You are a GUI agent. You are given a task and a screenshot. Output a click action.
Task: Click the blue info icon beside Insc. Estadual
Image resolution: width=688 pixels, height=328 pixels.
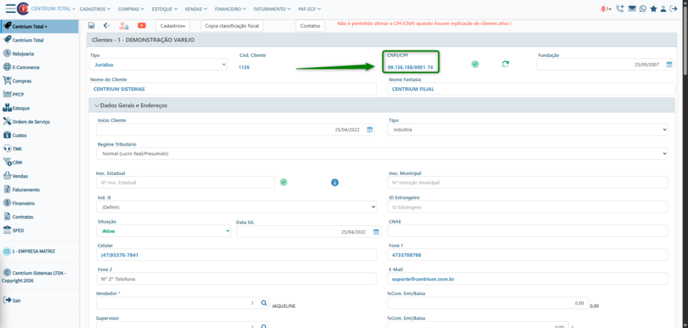click(x=335, y=182)
